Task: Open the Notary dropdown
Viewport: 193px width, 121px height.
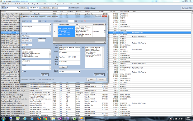Action: click(x=50, y=50)
